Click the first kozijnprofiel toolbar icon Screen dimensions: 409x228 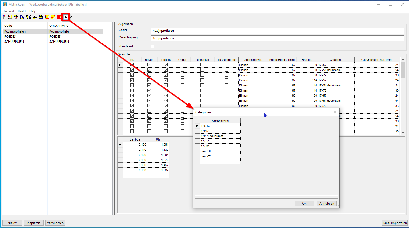[3, 17]
